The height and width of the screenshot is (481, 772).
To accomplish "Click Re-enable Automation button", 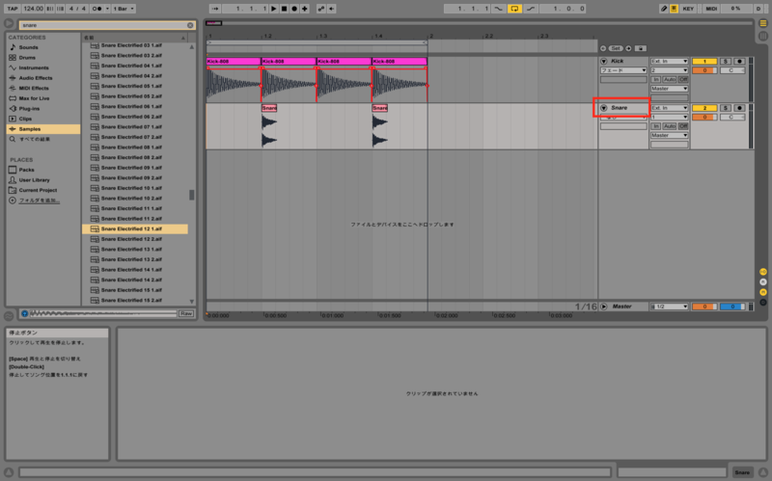I will point(331,9).
